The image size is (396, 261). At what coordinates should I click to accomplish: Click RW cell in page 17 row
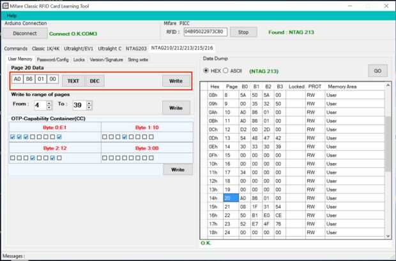pos(315,173)
